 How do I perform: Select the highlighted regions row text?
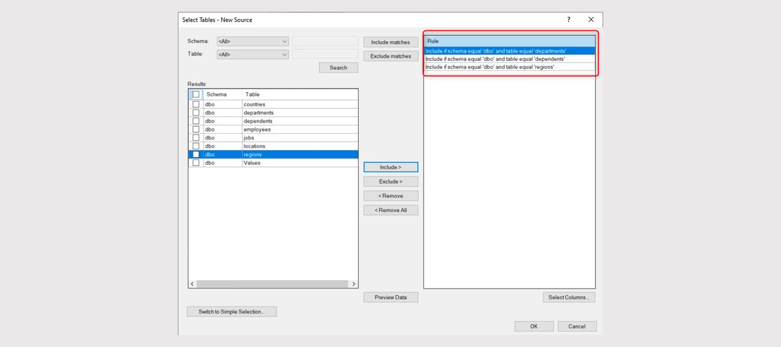(253, 155)
